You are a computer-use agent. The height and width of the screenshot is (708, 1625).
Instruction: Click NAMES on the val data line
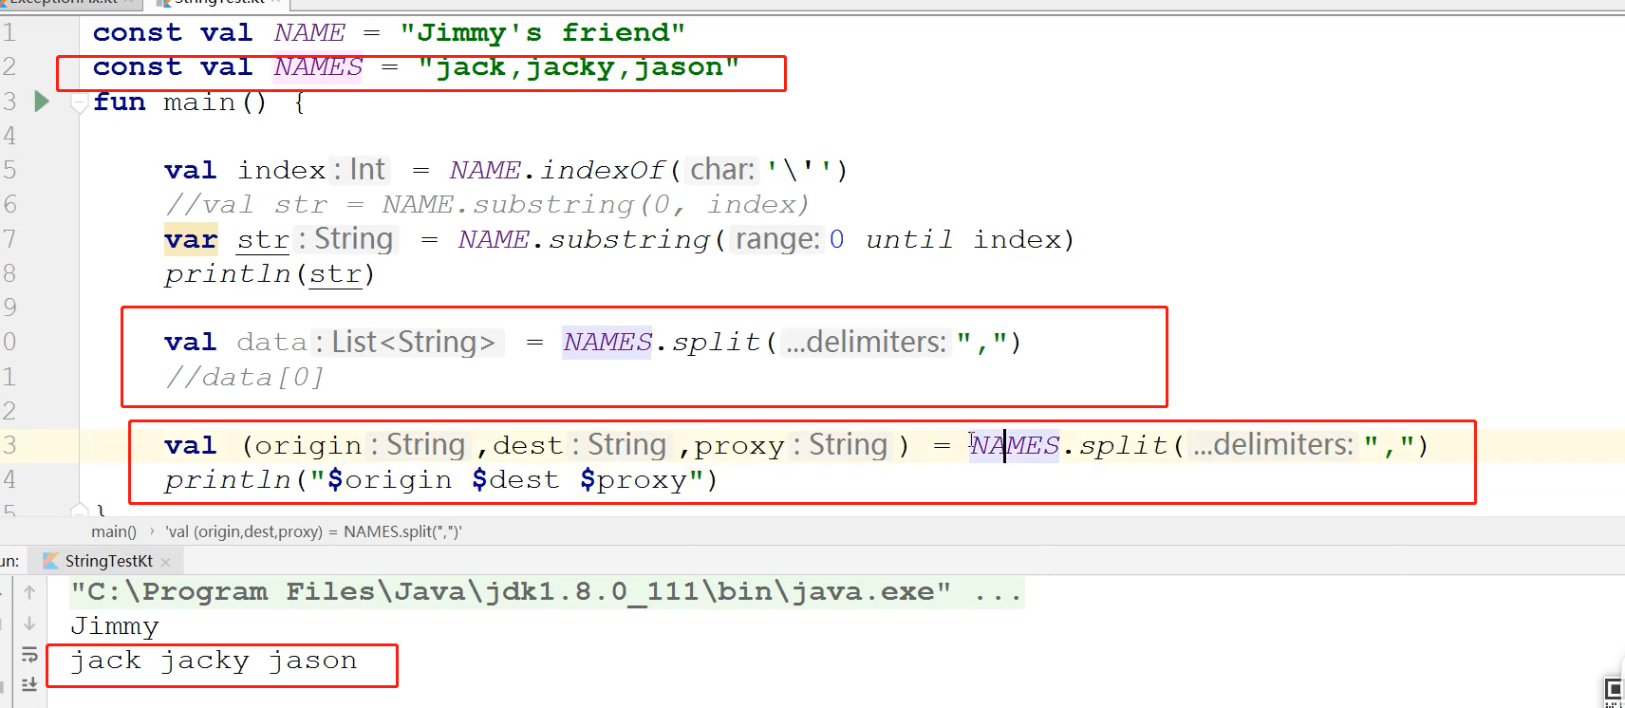(607, 342)
